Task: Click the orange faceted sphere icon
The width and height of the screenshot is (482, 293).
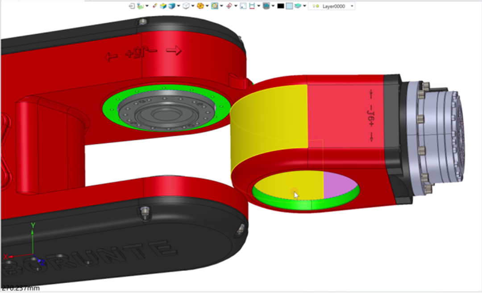Action: pyautogui.click(x=200, y=6)
